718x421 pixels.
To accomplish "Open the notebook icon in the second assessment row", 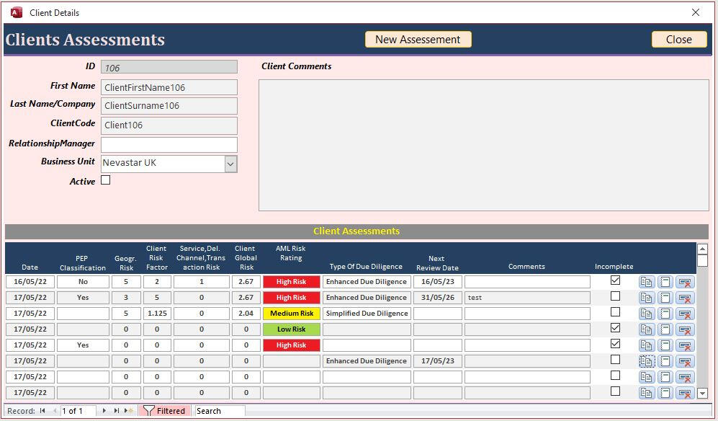I will pyautogui.click(x=665, y=298).
